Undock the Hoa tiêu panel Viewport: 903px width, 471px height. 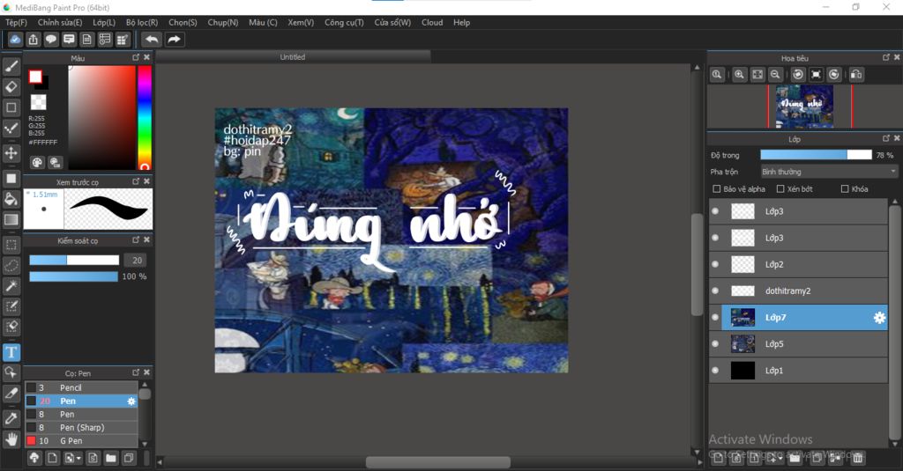pyautogui.click(x=886, y=57)
